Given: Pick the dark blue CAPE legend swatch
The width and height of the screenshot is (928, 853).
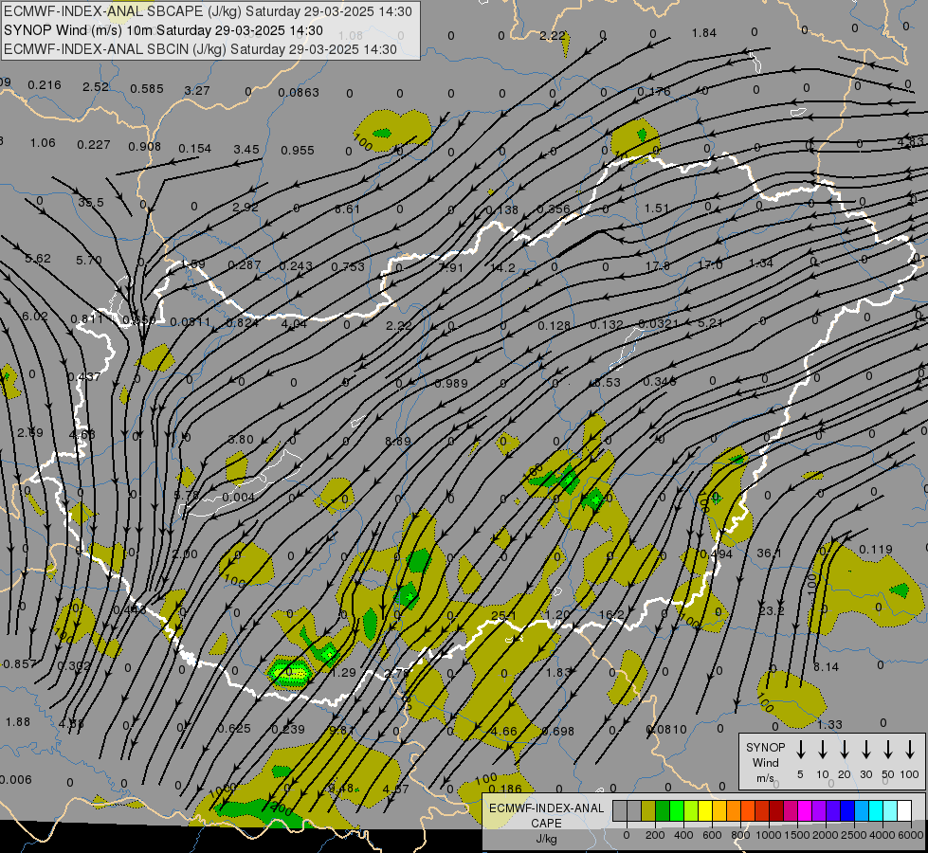Looking at the screenshot, I should 846,811.
